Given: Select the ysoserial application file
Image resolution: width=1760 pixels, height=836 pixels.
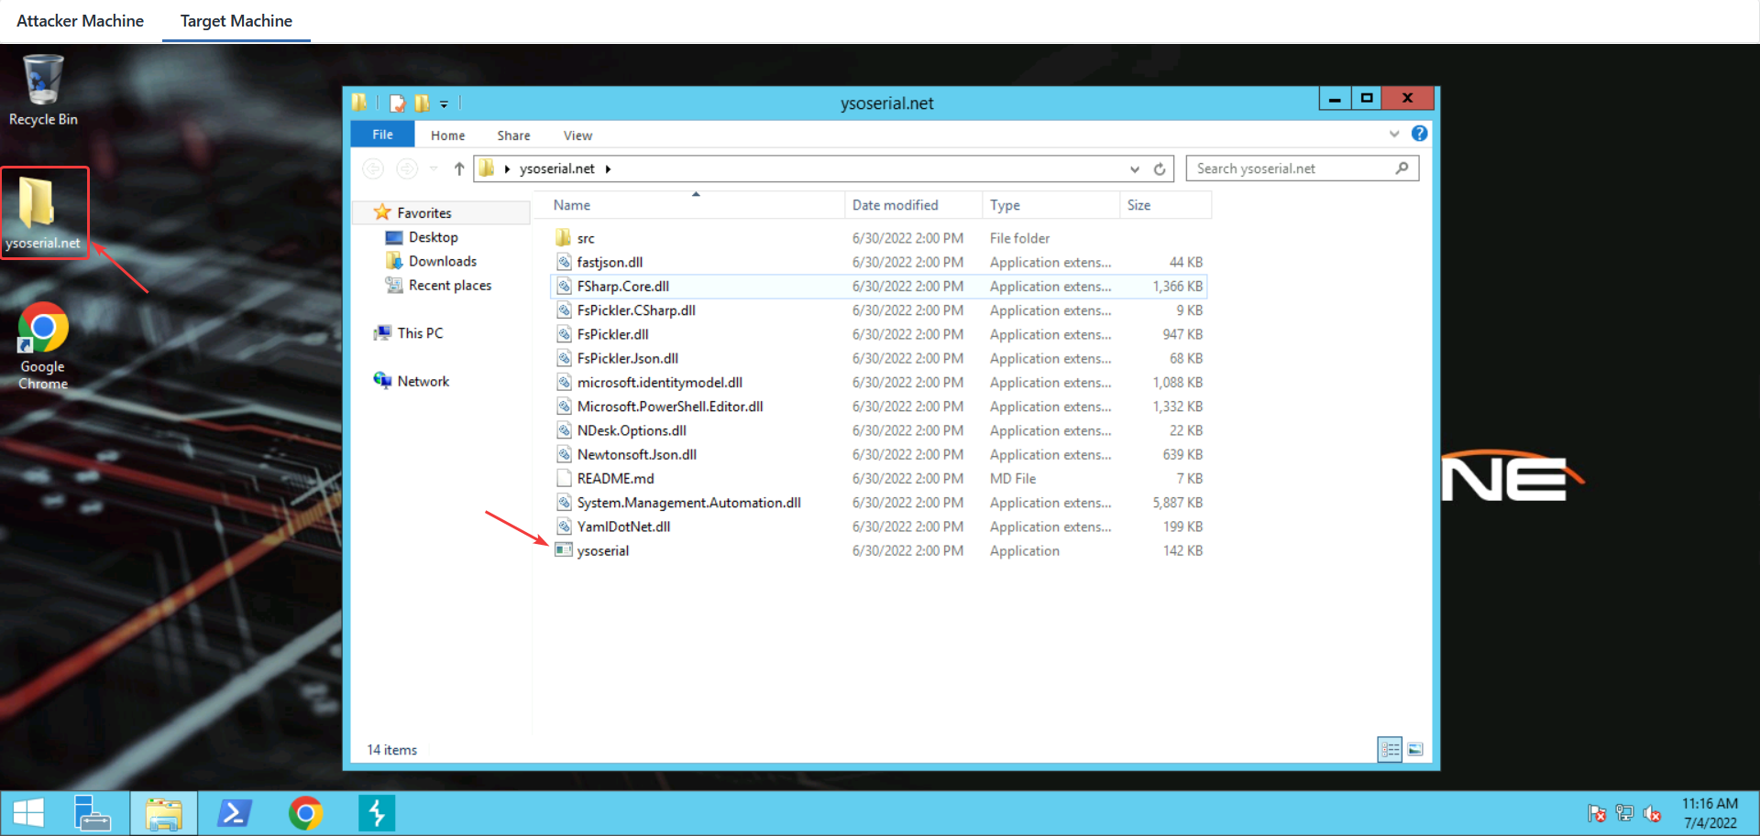Looking at the screenshot, I should point(602,551).
